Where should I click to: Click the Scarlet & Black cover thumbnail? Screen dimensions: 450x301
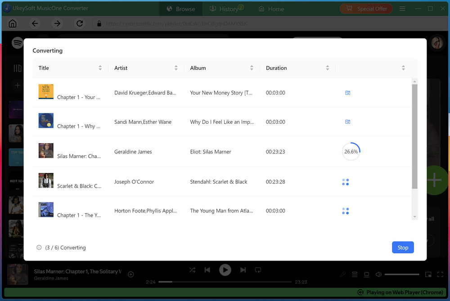tap(46, 180)
